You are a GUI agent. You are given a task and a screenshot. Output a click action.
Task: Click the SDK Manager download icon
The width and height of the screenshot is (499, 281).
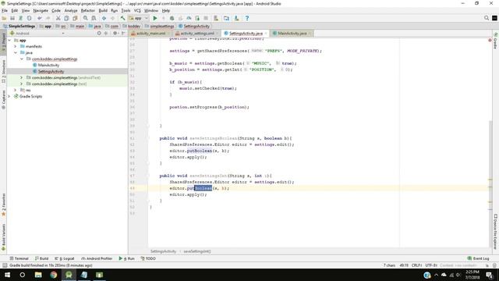[x=236, y=18]
